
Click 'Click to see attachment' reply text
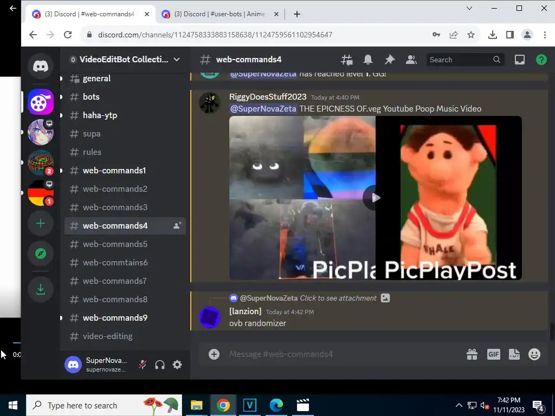[338, 298]
